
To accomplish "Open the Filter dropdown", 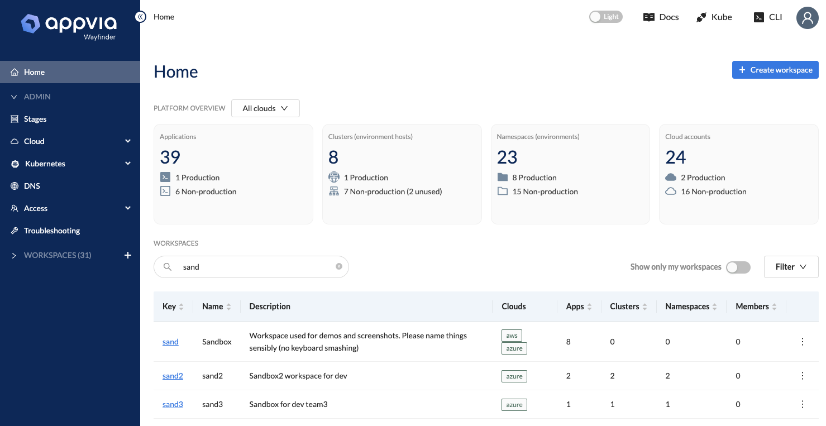I will (791, 267).
